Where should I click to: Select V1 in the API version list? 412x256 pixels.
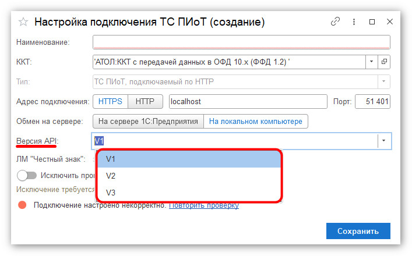click(x=189, y=159)
